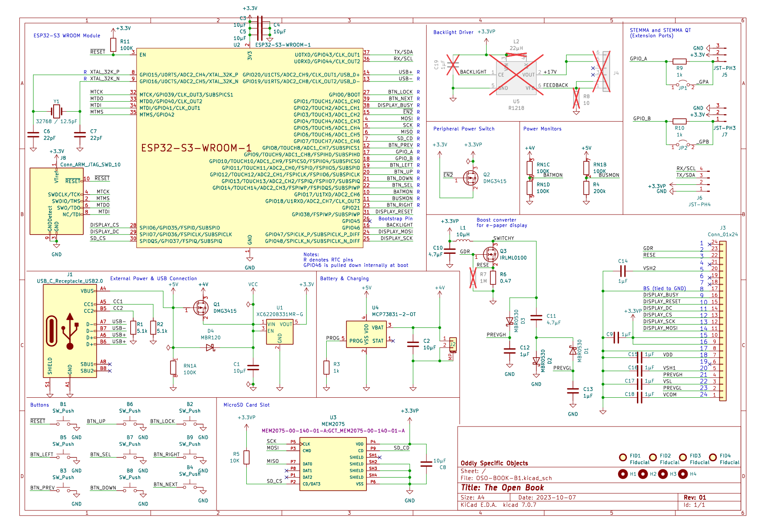The width and height of the screenshot is (763, 529).
Task: Click the FID3 fiducial marker
Action: pos(683,457)
